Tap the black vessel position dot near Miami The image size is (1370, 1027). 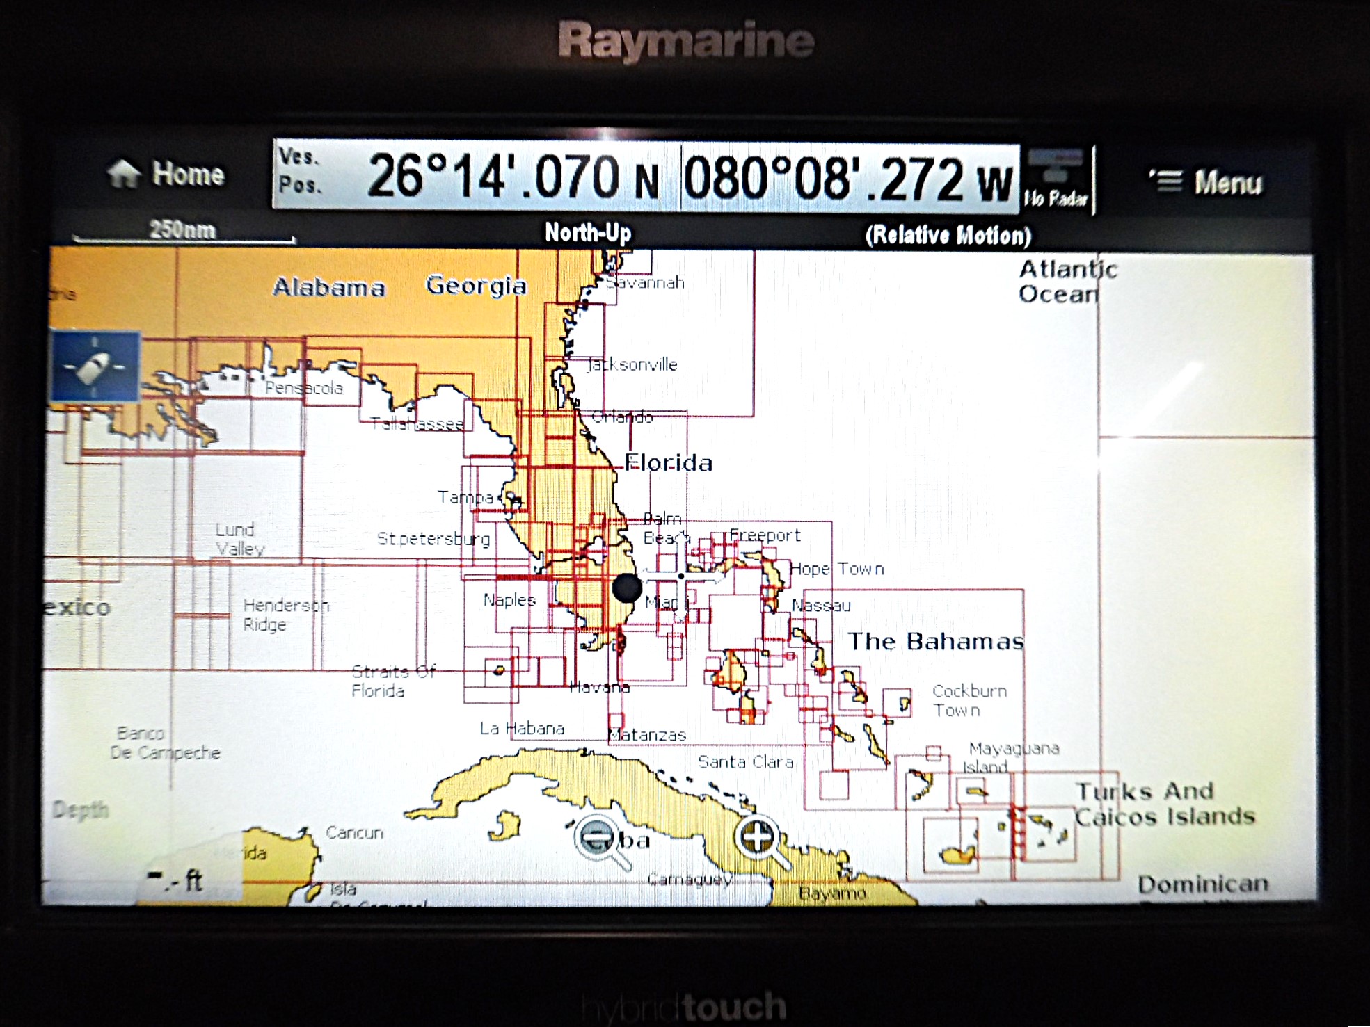[x=628, y=589]
